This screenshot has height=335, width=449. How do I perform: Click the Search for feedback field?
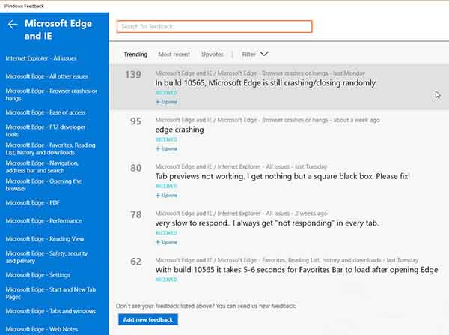pos(215,27)
